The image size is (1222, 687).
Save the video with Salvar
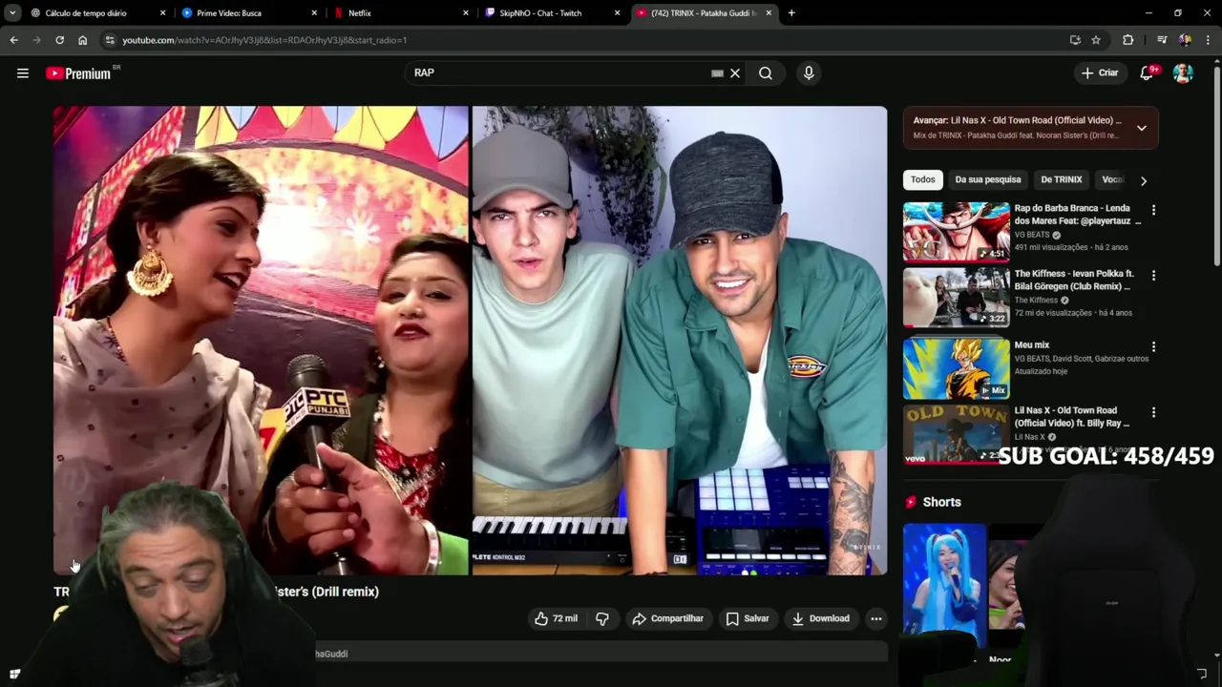tap(748, 618)
